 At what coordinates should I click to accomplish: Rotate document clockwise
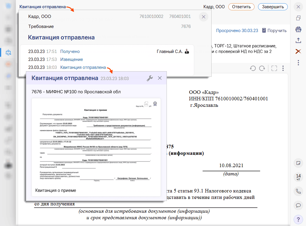tap(262, 68)
